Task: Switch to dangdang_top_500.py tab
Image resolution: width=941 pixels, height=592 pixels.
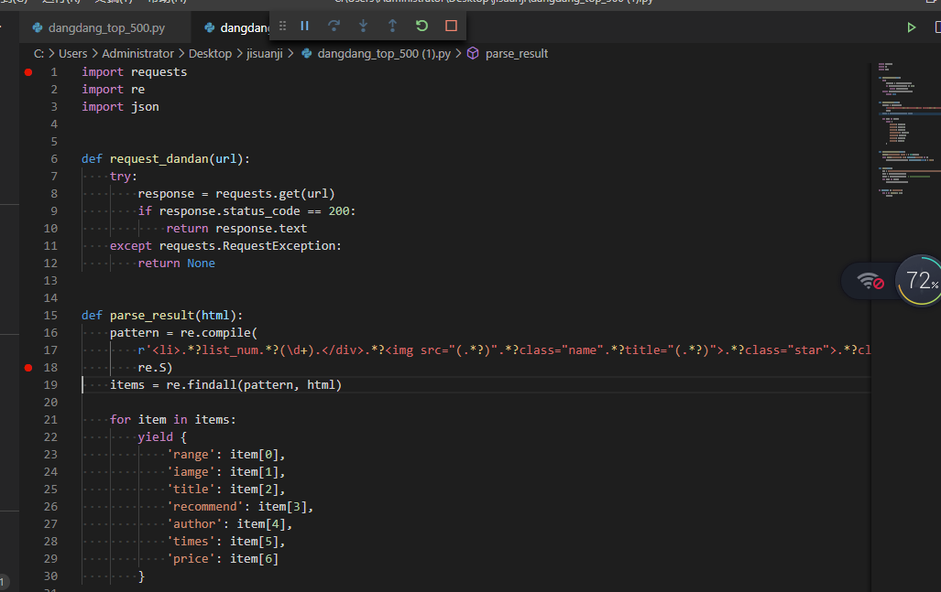Action: pyautogui.click(x=106, y=27)
